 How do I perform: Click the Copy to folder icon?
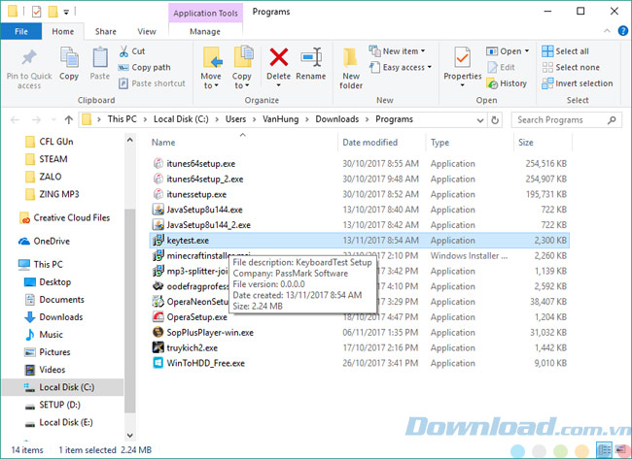click(x=243, y=57)
